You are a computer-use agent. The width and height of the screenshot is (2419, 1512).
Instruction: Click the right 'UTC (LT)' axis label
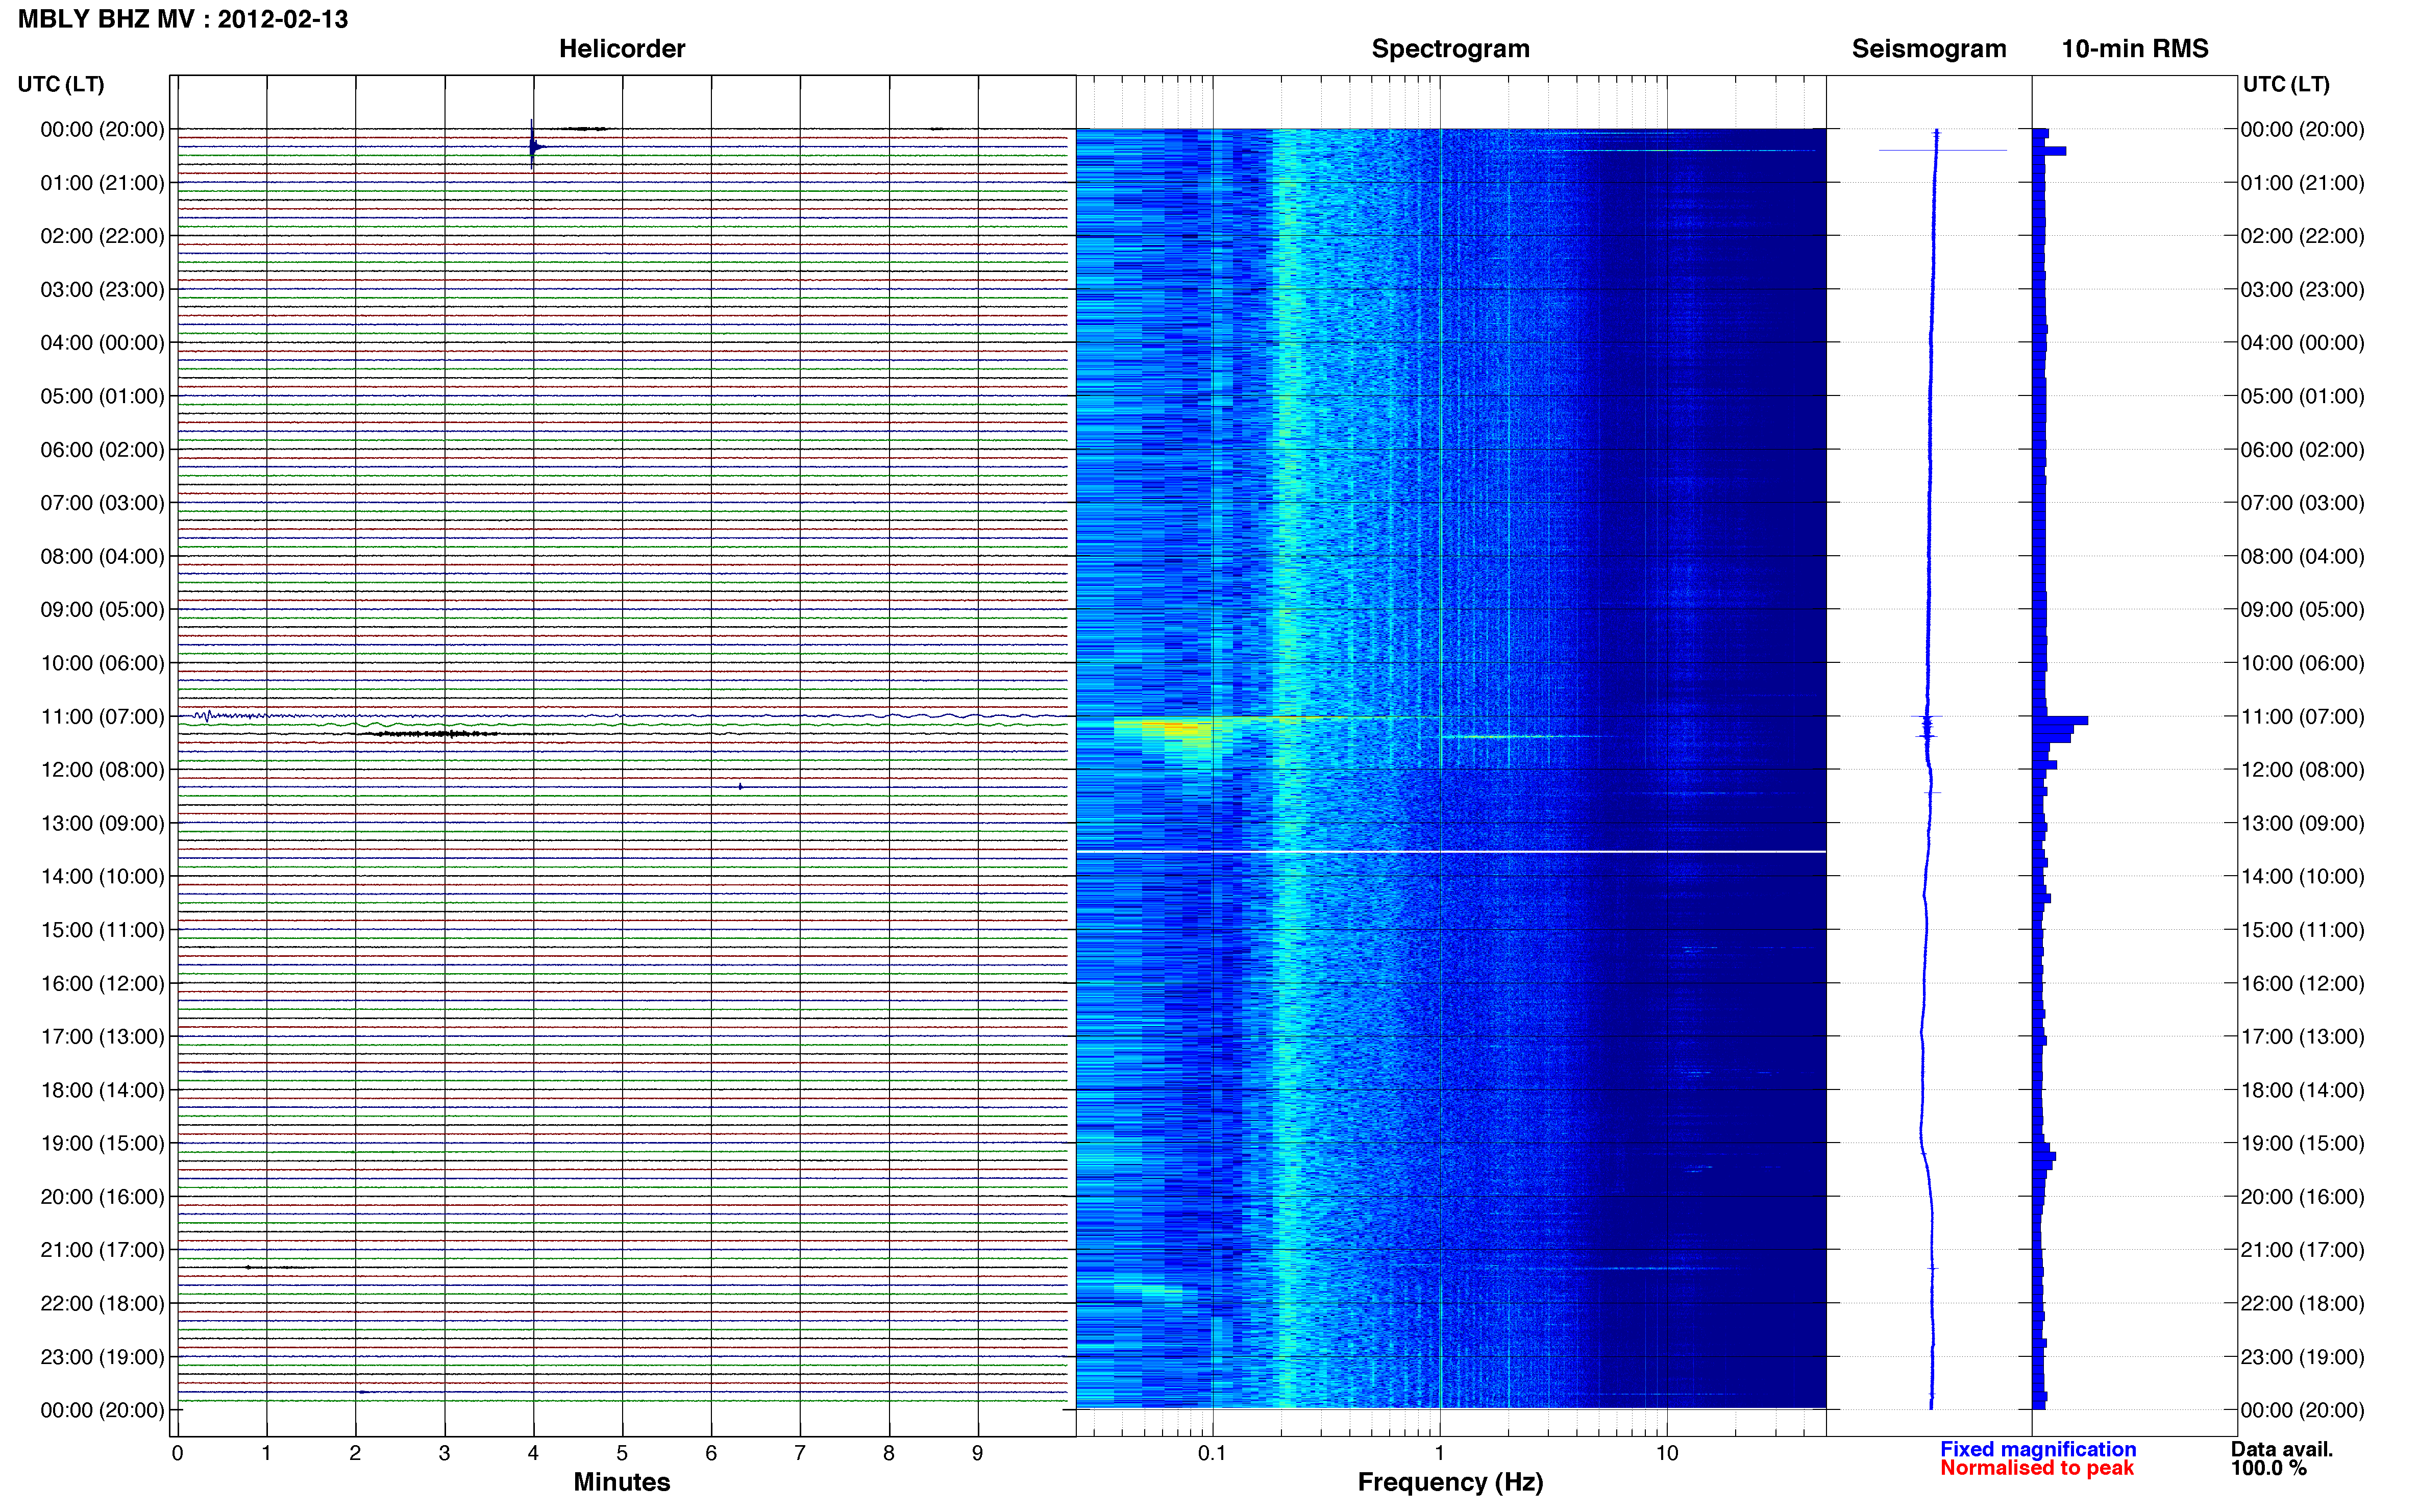click(2286, 84)
